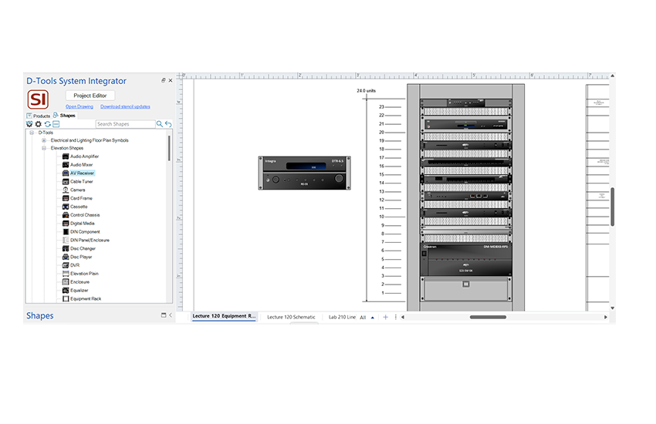Collapse the Elevation Shapes node
Screen dimensions: 656x424
44,148
